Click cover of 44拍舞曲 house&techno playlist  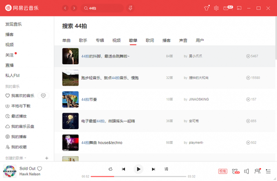(x=70, y=142)
